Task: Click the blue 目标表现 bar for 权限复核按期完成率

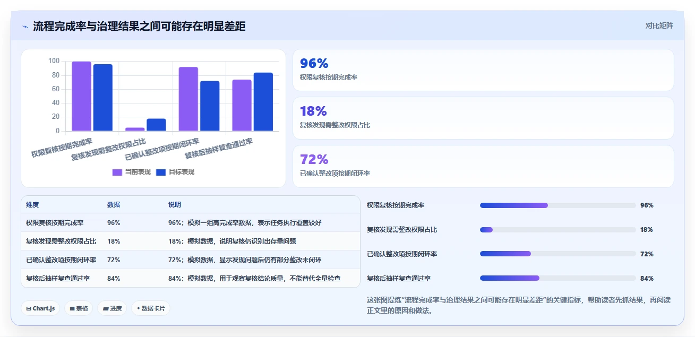Action: click(103, 98)
